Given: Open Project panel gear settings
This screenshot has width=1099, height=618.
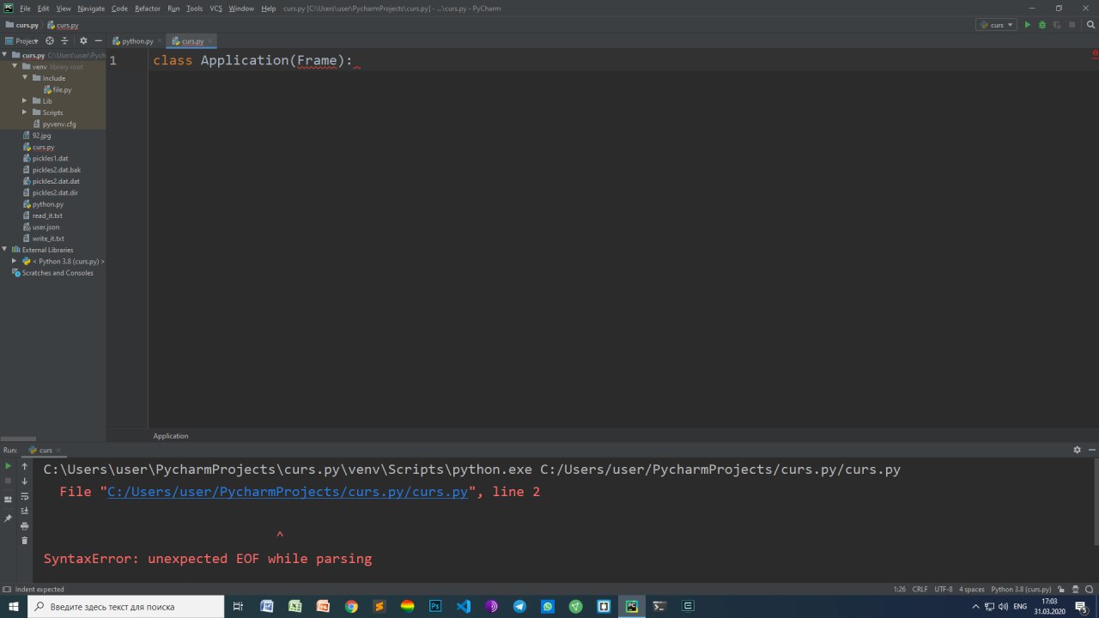Looking at the screenshot, I should (x=83, y=40).
